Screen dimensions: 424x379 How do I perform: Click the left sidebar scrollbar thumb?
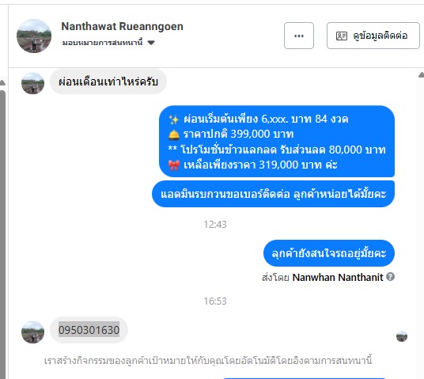click(2, 233)
